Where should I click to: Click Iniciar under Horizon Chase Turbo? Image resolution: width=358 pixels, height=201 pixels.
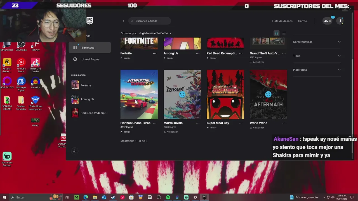(125, 132)
